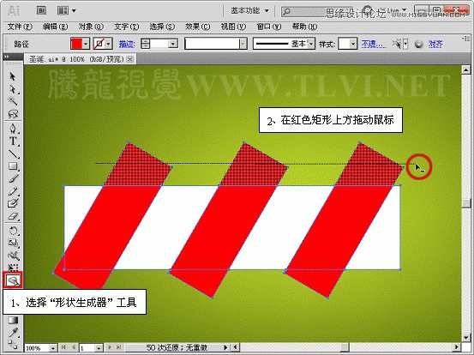Select the Paintbrush tool

[x=13, y=178]
